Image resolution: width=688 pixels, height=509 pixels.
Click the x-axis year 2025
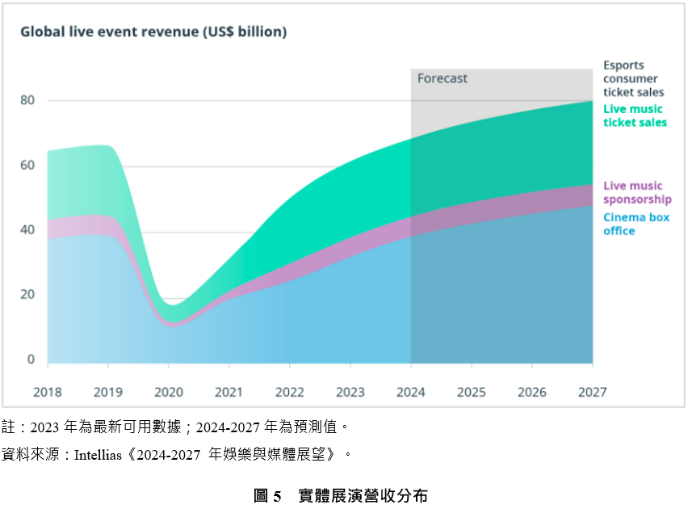[x=472, y=392]
